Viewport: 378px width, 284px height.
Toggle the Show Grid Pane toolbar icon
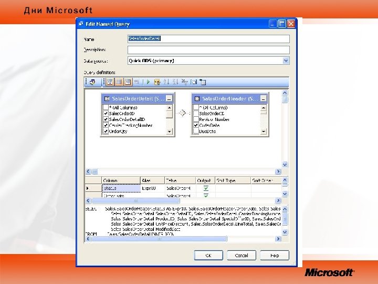(119, 82)
